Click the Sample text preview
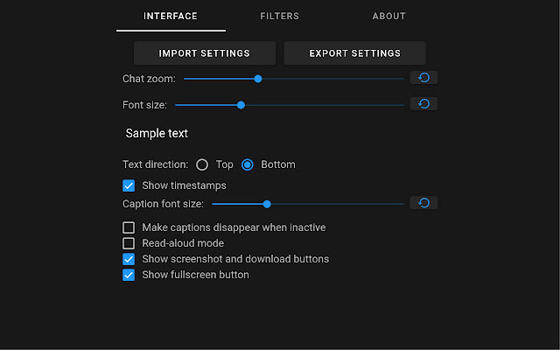Screen dimensions: 560x350 [157, 134]
